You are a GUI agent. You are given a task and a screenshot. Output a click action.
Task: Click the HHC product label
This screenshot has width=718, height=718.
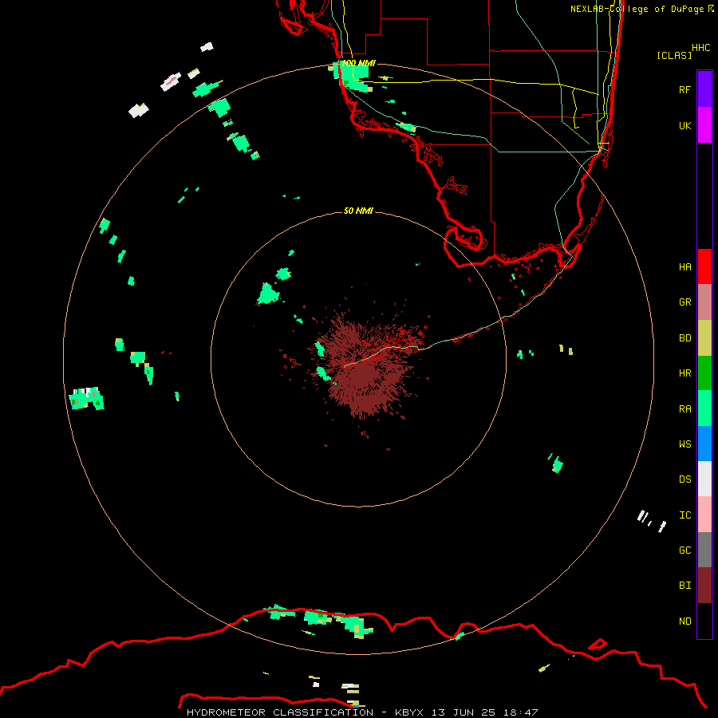[x=700, y=48]
